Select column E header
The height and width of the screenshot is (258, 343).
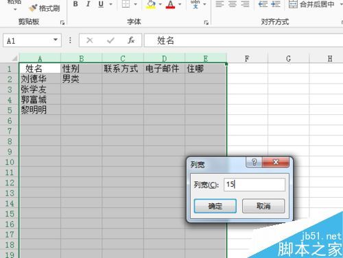tap(206, 58)
